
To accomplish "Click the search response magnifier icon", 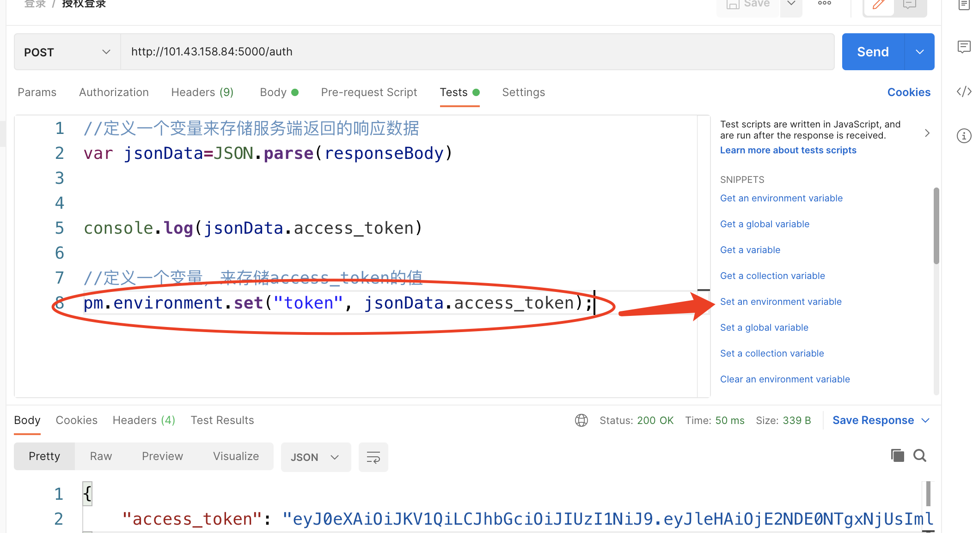I will coord(920,456).
